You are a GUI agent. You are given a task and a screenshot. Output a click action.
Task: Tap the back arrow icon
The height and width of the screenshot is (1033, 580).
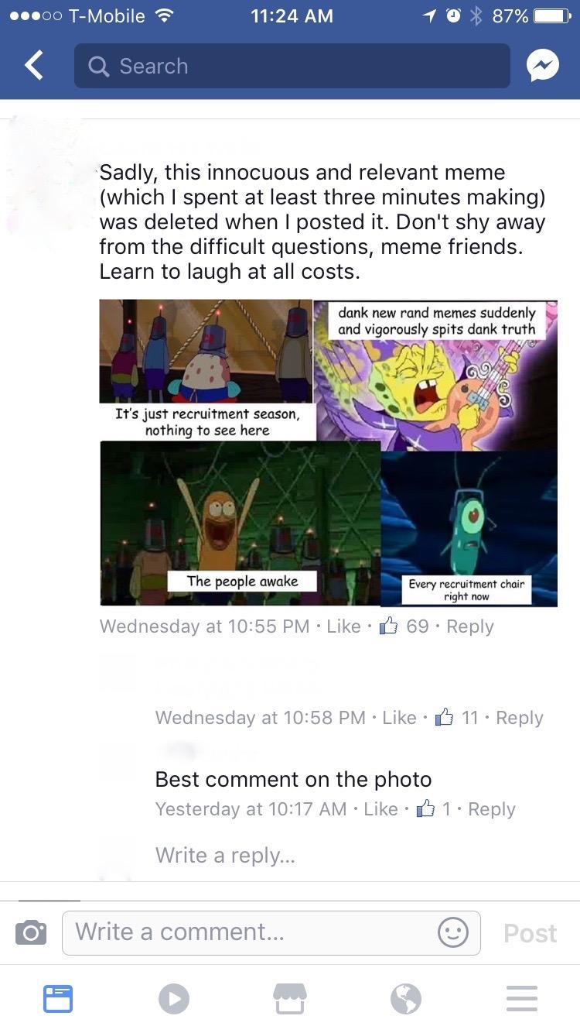[x=33, y=66]
